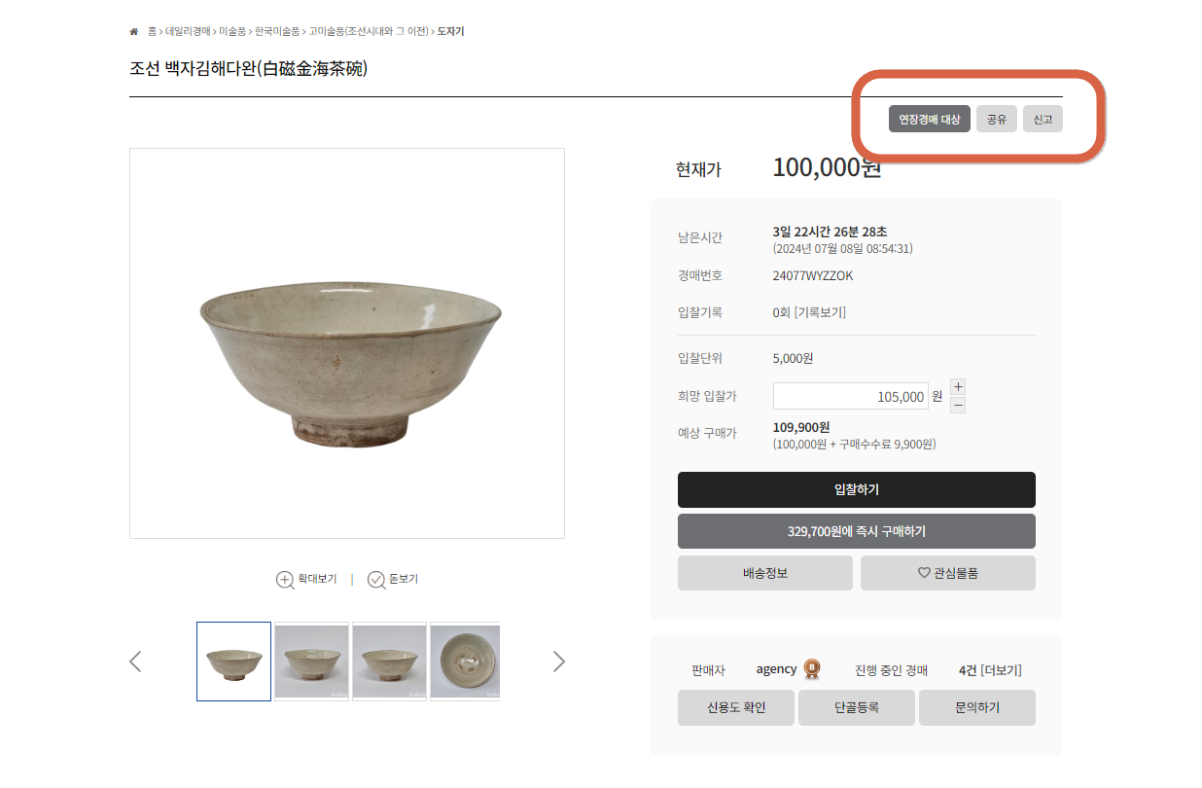Buy immediately for 329,700원
1202x788 pixels.
[x=857, y=531]
